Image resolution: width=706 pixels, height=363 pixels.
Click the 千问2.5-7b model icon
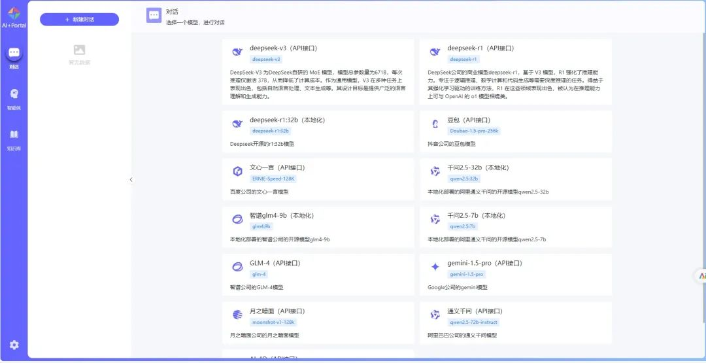435,219
